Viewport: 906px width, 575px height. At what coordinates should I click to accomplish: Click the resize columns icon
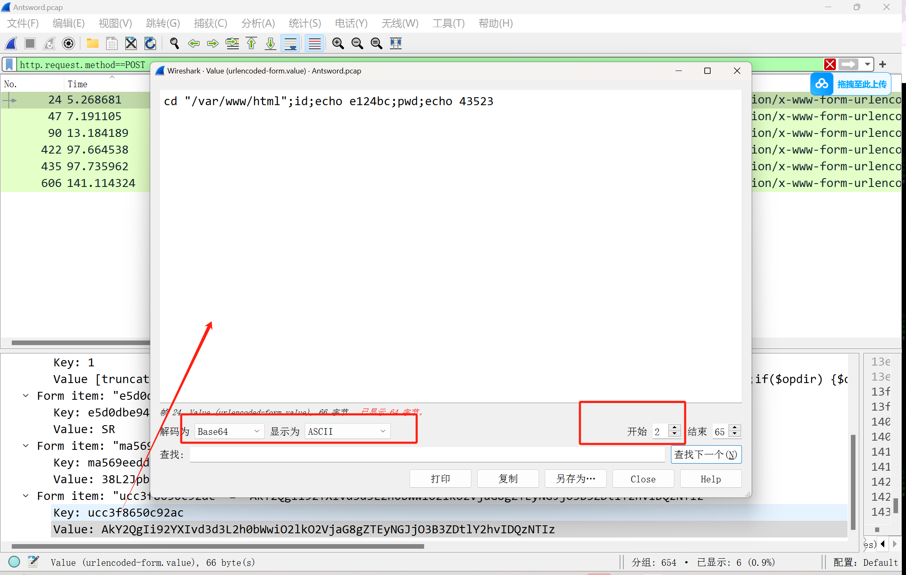(395, 43)
